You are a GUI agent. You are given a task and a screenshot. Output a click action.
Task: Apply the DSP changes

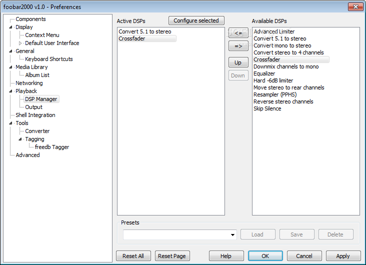343,256
